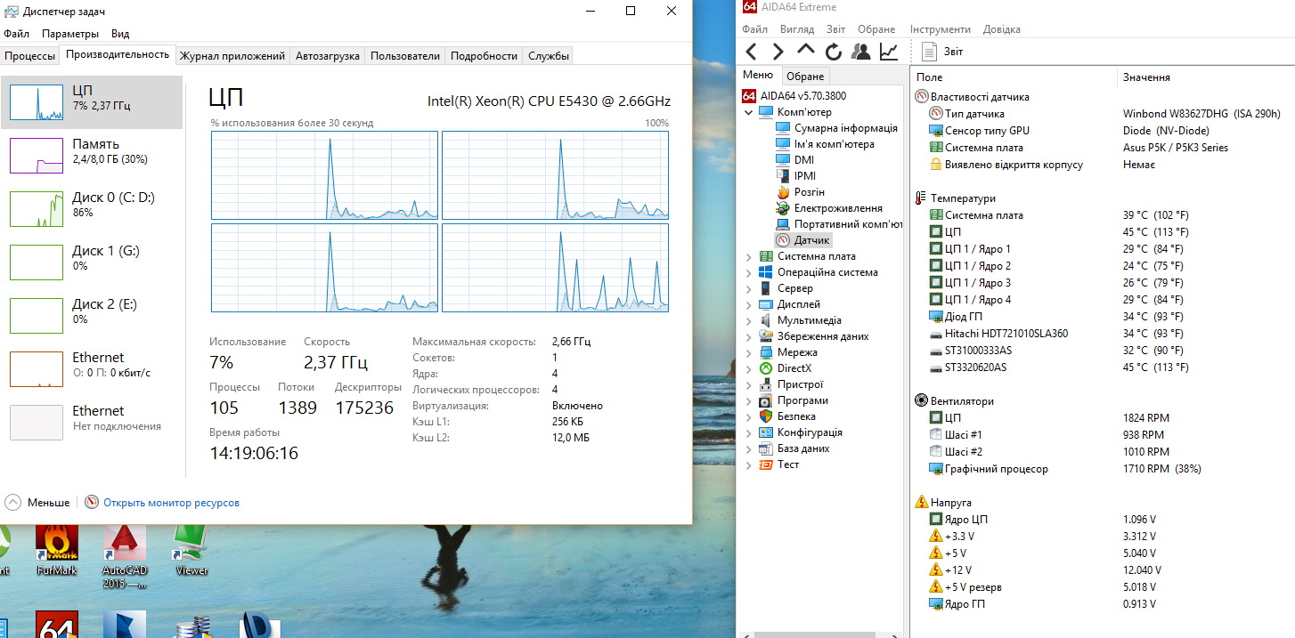This screenshot has height=638, width=1295.
Task: Click the AIDA64 up-level arrow icon
Action: [x=805, y=50]
